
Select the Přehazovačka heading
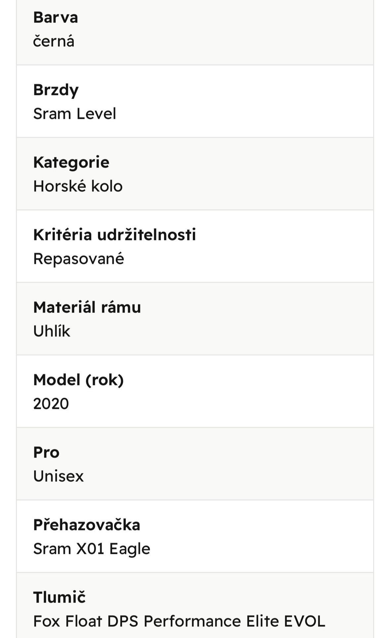(87, 525)
